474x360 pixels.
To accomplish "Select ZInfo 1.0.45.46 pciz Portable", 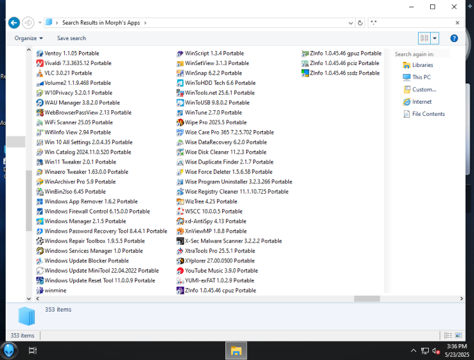I will [340, 63].
